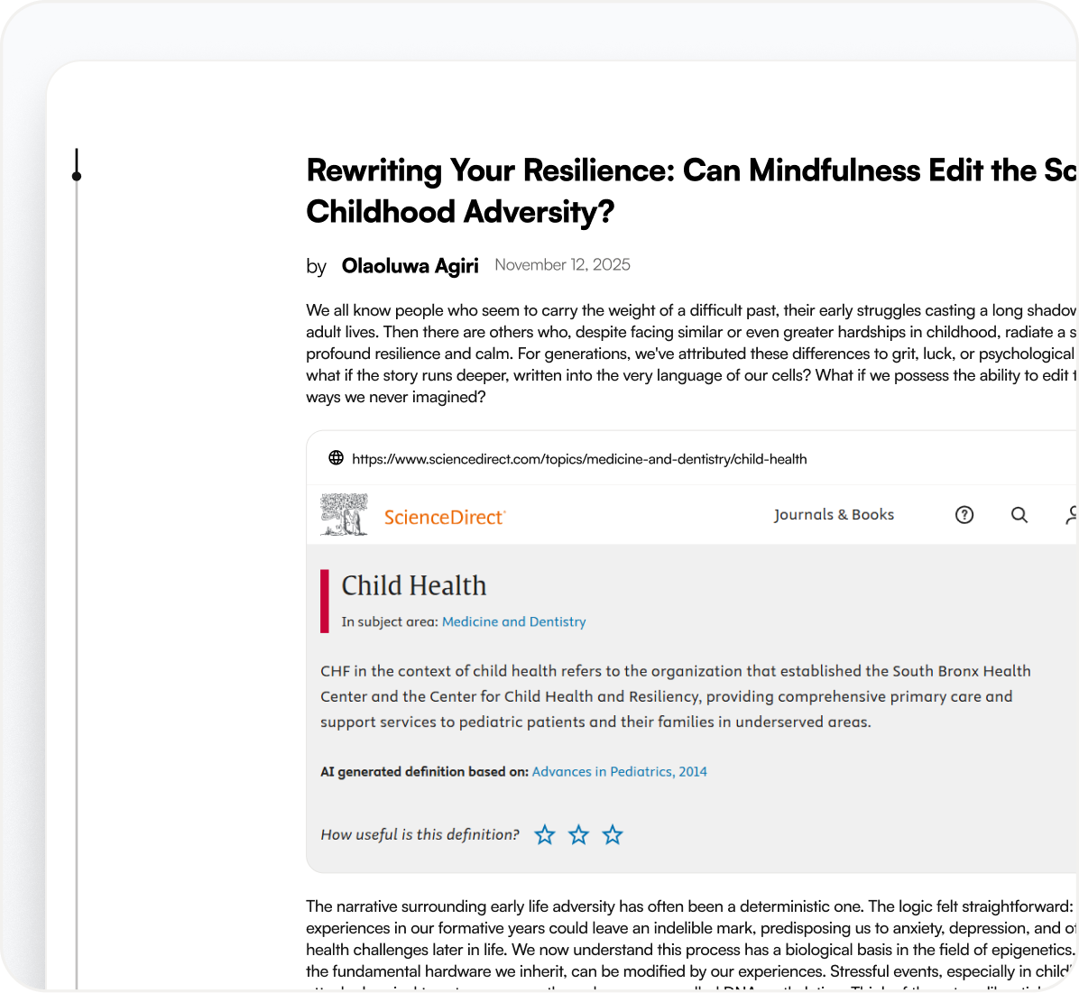
Task: Click "AI generated definition based on:" label
Action: click(x=425, y=771)
